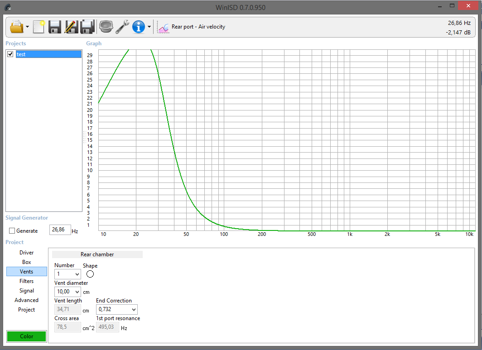
Task: Expand the info icon dropdown arrow
Action: coord(149,27)
